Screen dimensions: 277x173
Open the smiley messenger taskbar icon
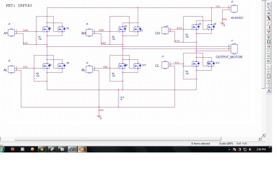(32, 149)
